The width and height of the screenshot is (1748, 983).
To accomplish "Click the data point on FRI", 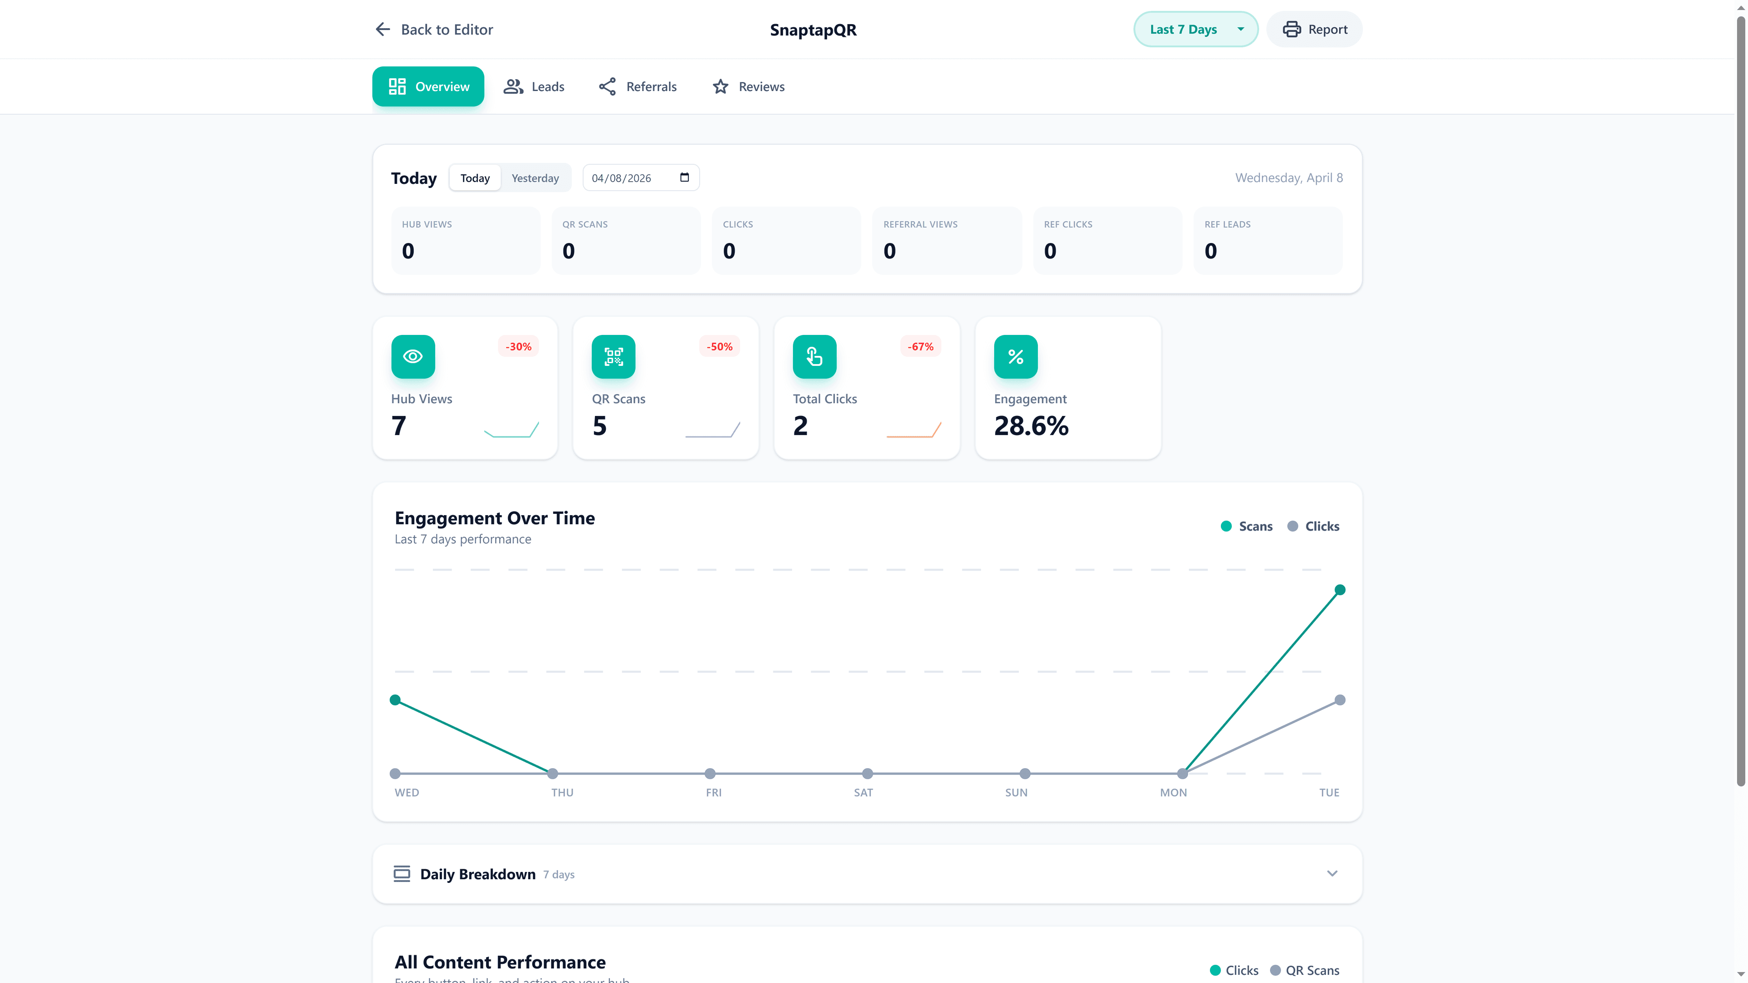I will tap(710, 773).
